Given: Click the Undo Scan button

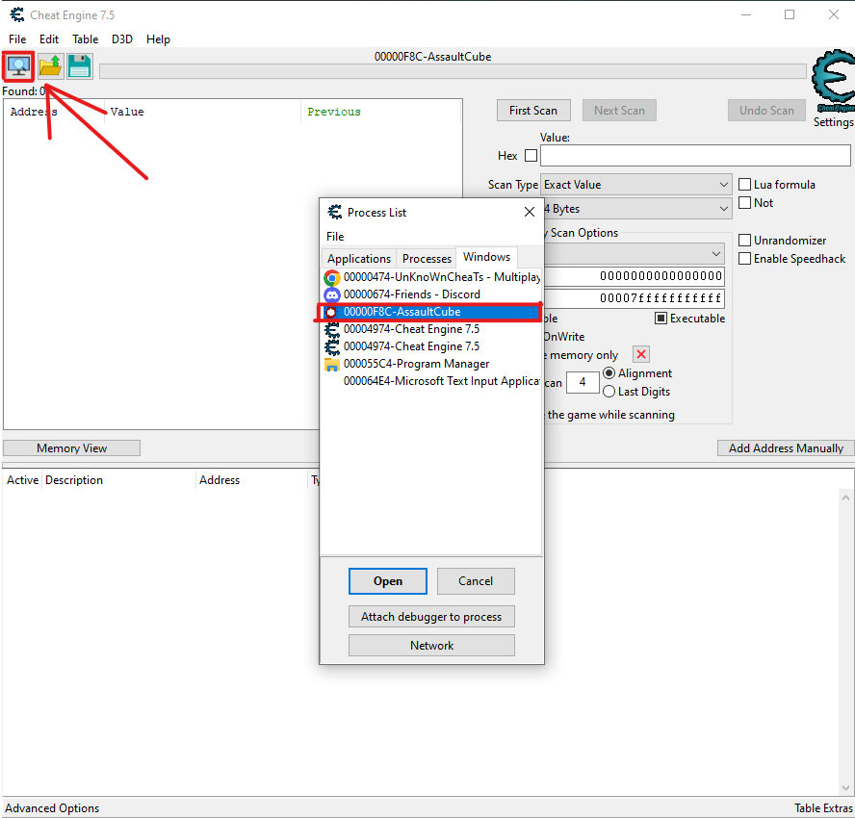Looking at the screenshot, I should [766, 110].
